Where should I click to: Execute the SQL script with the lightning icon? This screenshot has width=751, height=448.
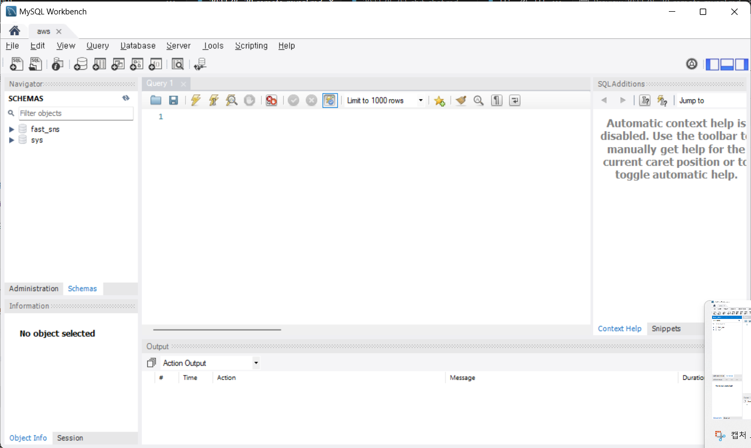(x=196, y=100)
